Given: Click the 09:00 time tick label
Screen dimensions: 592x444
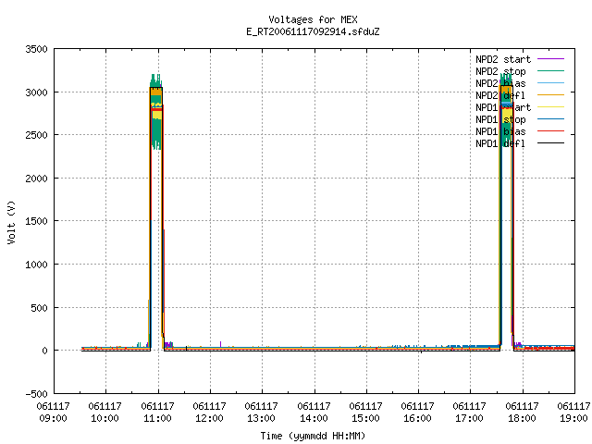Looking at the screenshot, I should (x=54, y=419).
